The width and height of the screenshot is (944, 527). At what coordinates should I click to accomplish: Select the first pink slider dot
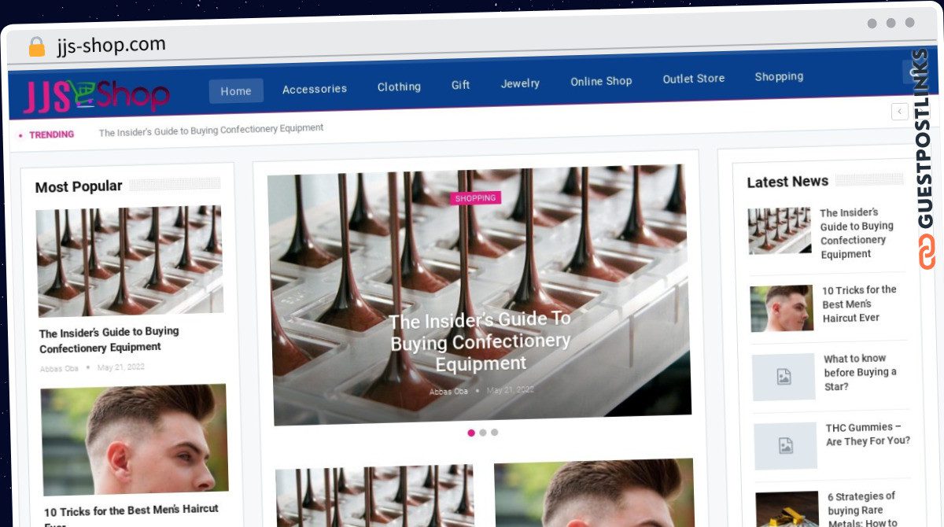tap(471, 433)
